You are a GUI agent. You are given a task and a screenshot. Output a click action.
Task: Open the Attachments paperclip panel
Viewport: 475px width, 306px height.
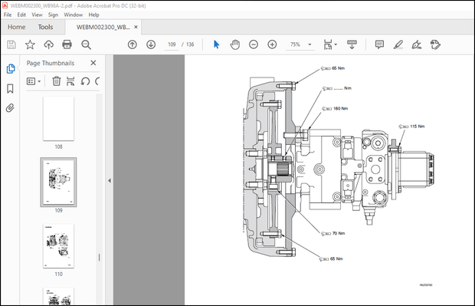[x=10, y=108]
